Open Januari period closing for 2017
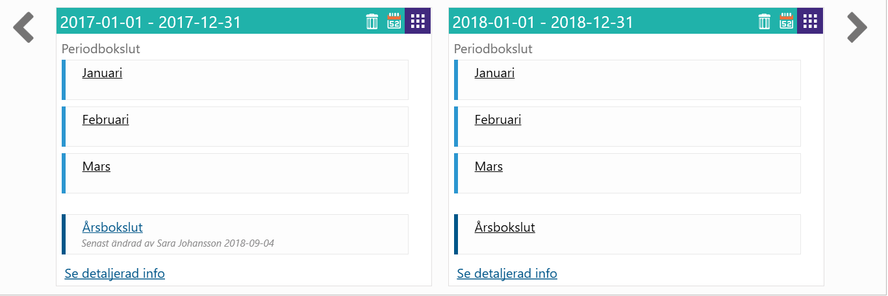The image size is (888, 296). coord(102,73)
